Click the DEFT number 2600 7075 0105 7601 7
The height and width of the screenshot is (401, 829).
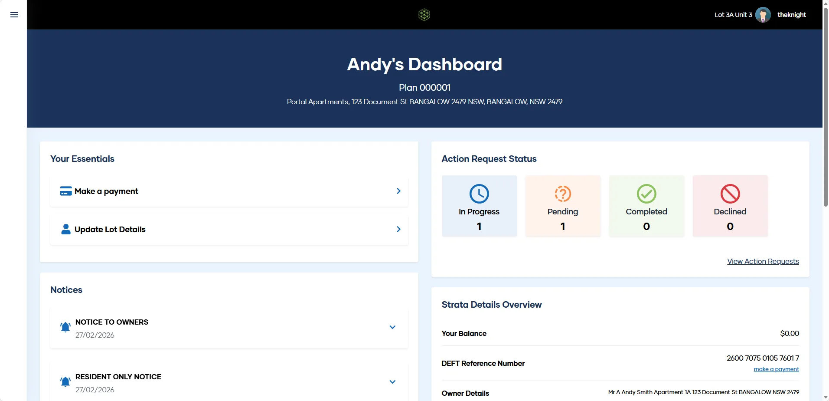(763, 358)
